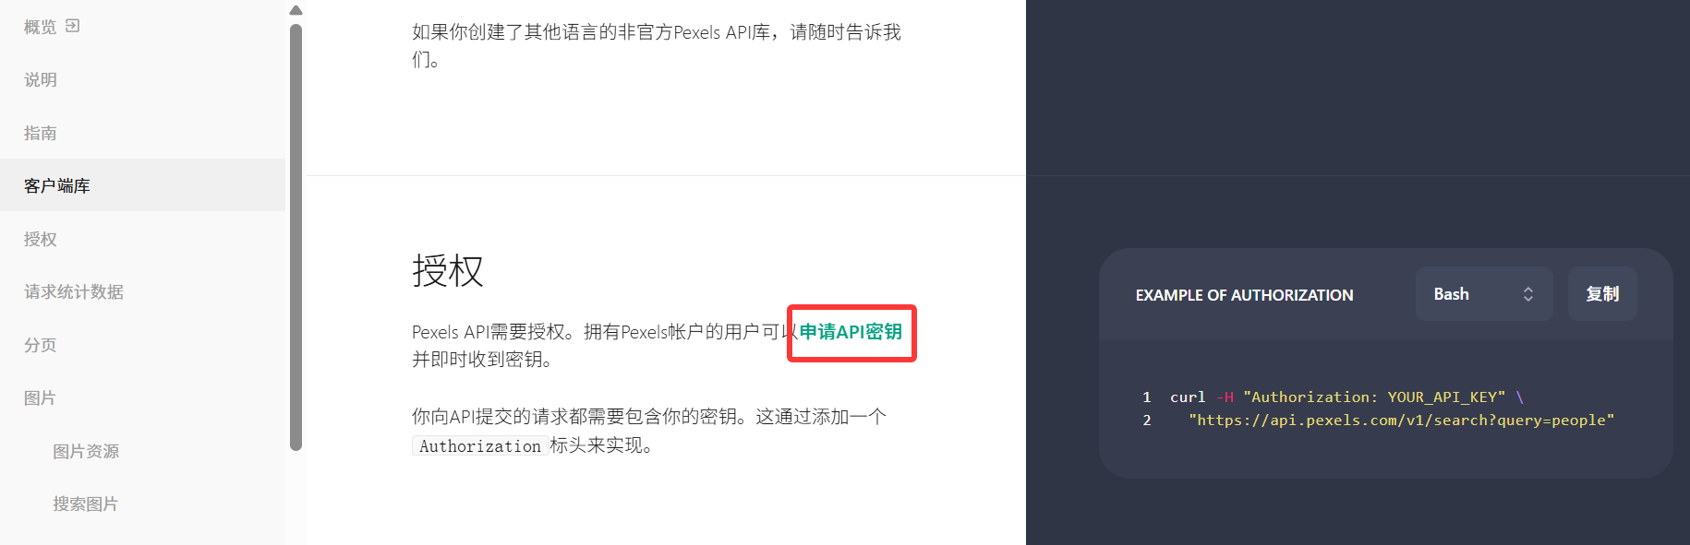
Task: Click the sidebar vertical scrollbar thumb
Action: pos(296,237)
